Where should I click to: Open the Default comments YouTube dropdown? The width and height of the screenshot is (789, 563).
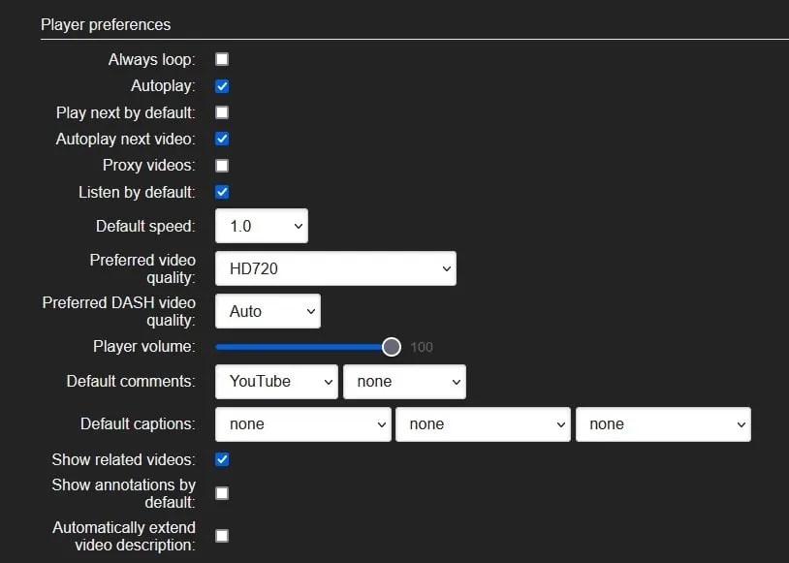(275, 381)
